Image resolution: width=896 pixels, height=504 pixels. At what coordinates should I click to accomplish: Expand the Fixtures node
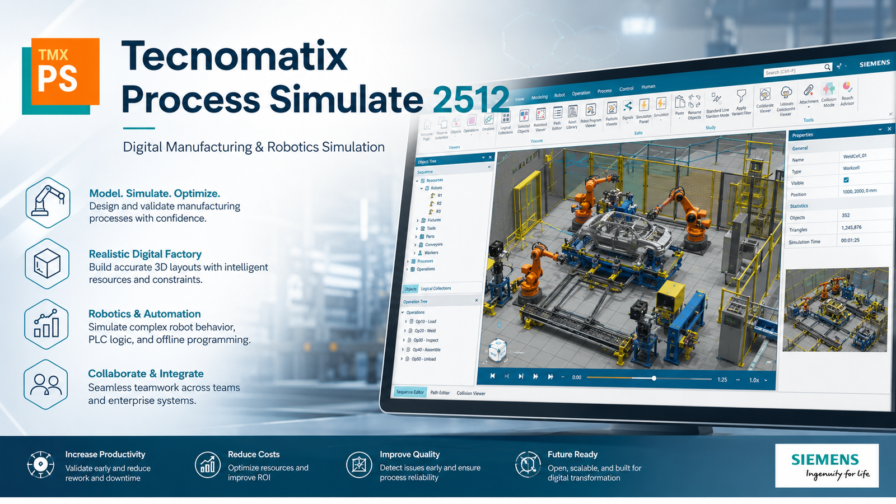tap(417, 221)
